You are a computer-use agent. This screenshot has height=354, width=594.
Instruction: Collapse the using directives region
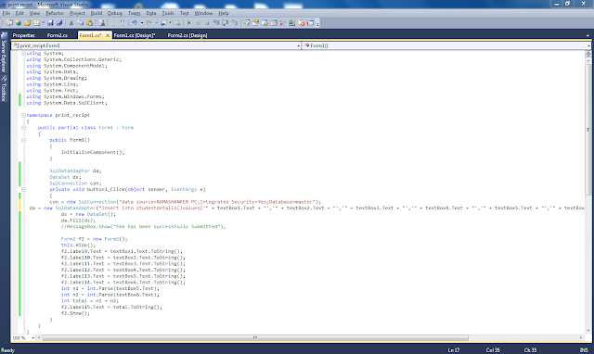23,54
